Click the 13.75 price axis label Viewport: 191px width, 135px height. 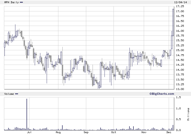coord(180,74)
